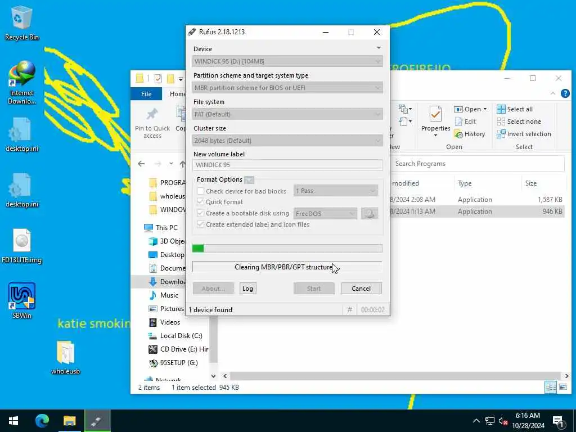Open the Windows Start menu
The height and width of the screenshot is (432, 576).
point(13,421)
